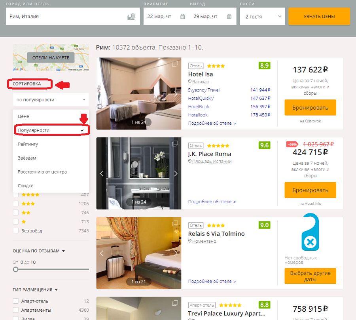Toggle the two-star hotels checkbox
This screenshot has width=356, height=320.
click(x=16, y=213)
